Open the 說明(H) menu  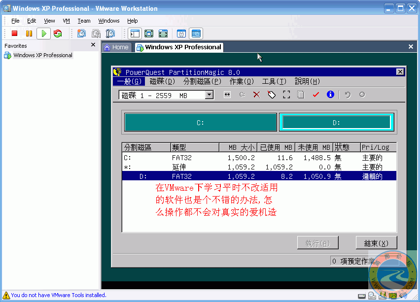point(307,81)
